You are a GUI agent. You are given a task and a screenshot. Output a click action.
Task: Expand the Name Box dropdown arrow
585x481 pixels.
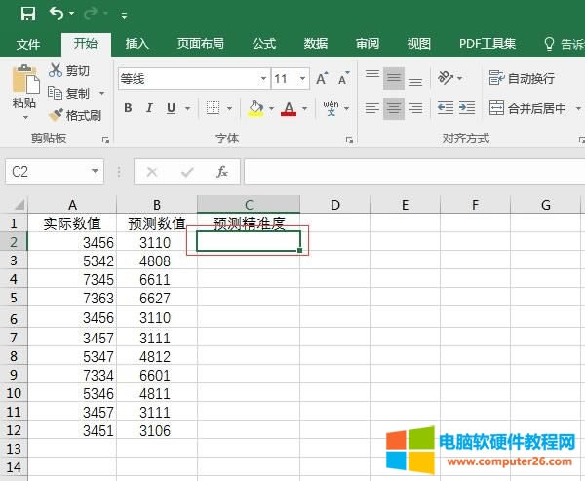pyautogui.click(x=95, y=172)
